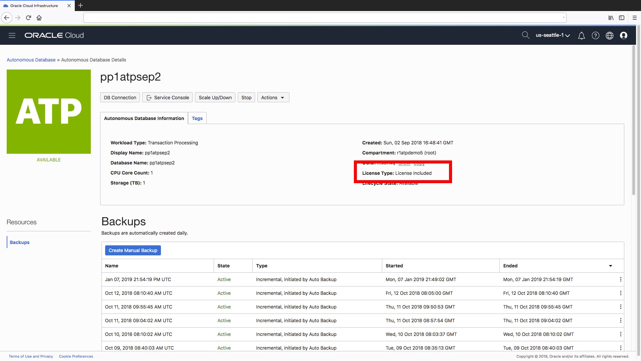Open the user profile avatar
This screenshot has width=641, height=361.
[623, 35]
